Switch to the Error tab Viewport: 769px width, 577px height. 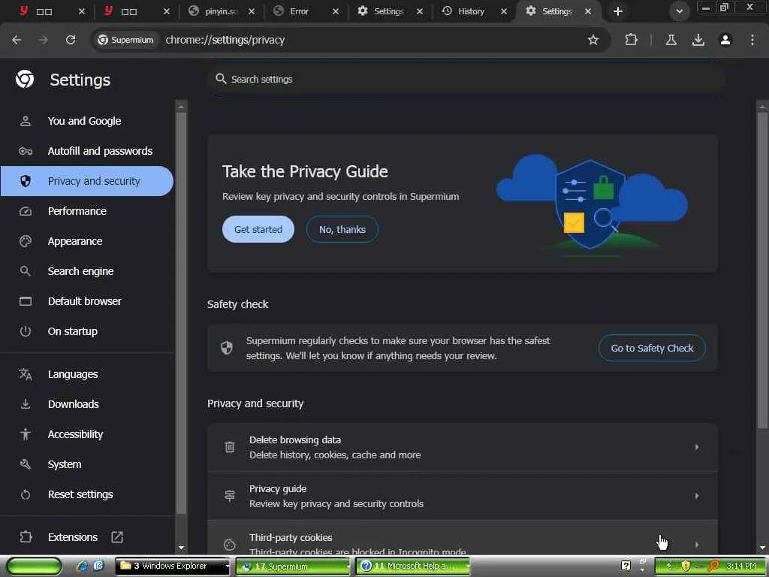pos(299,11)
